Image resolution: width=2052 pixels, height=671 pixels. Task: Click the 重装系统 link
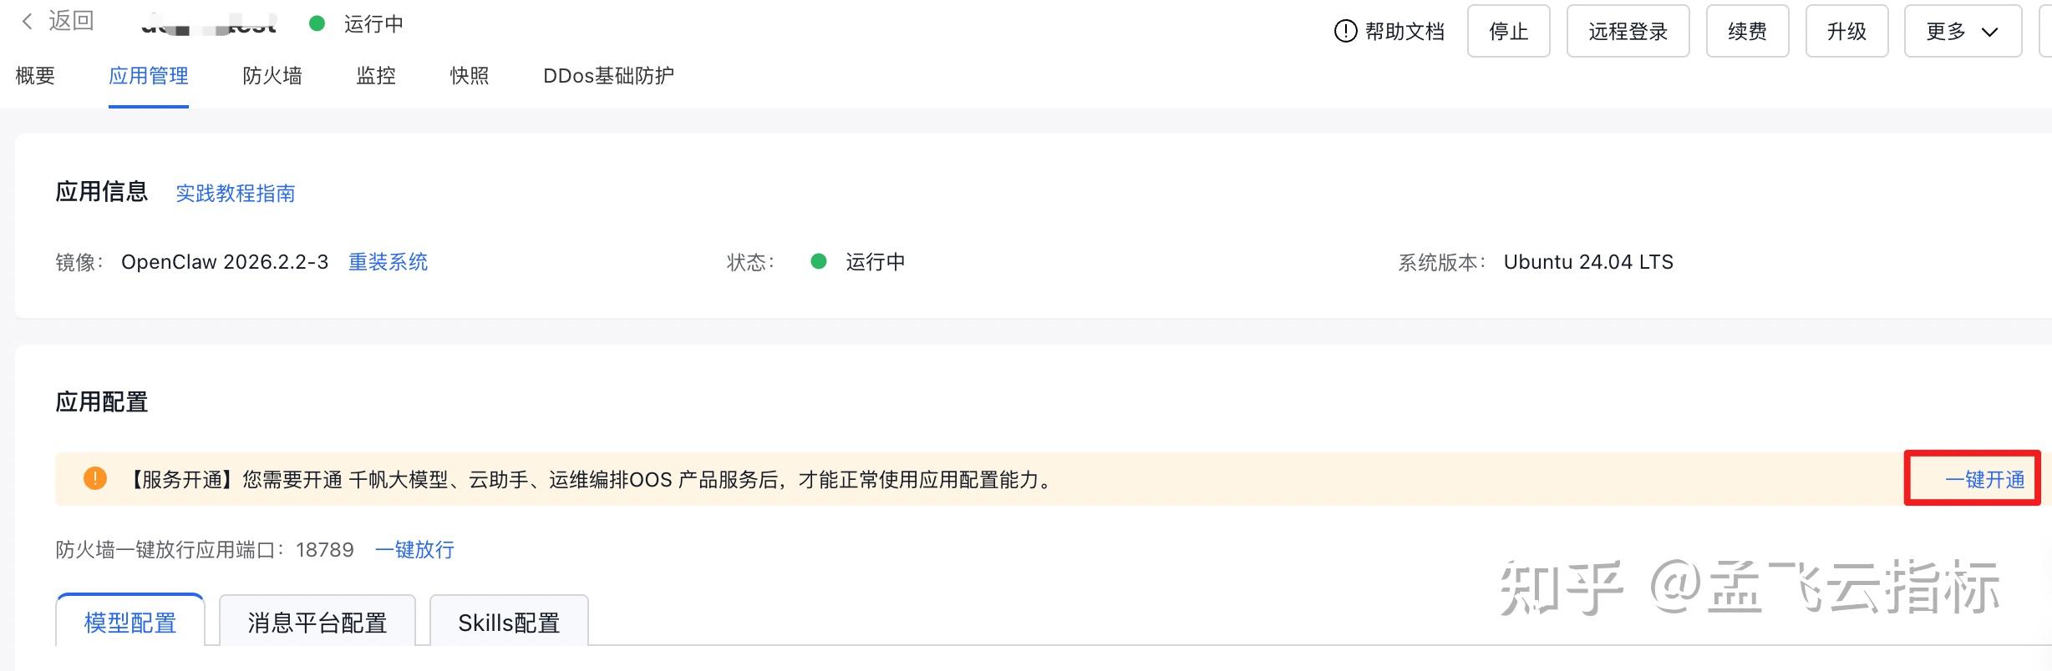tap(388, 262)
